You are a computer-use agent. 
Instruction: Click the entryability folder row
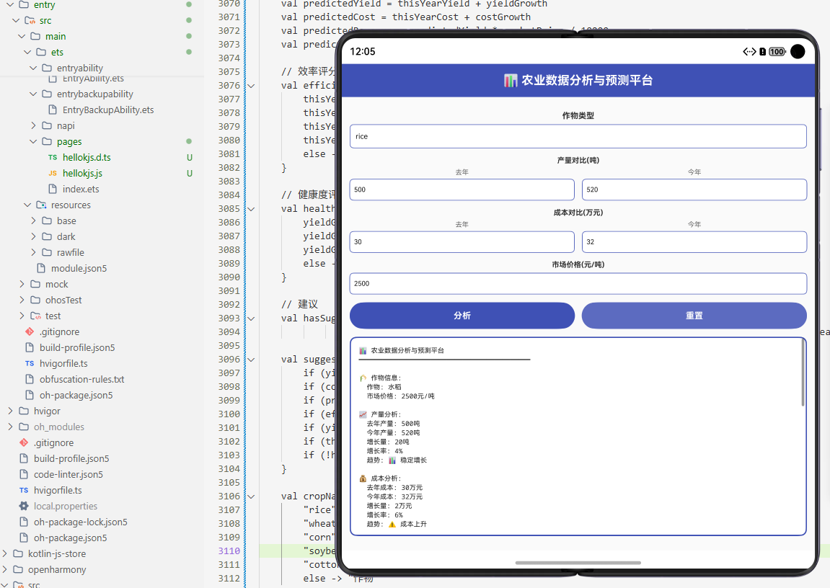point(102,68)
